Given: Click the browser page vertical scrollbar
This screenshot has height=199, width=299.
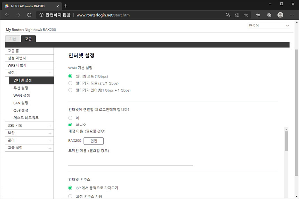Looking at the screenshot, I should pos(297,113).
